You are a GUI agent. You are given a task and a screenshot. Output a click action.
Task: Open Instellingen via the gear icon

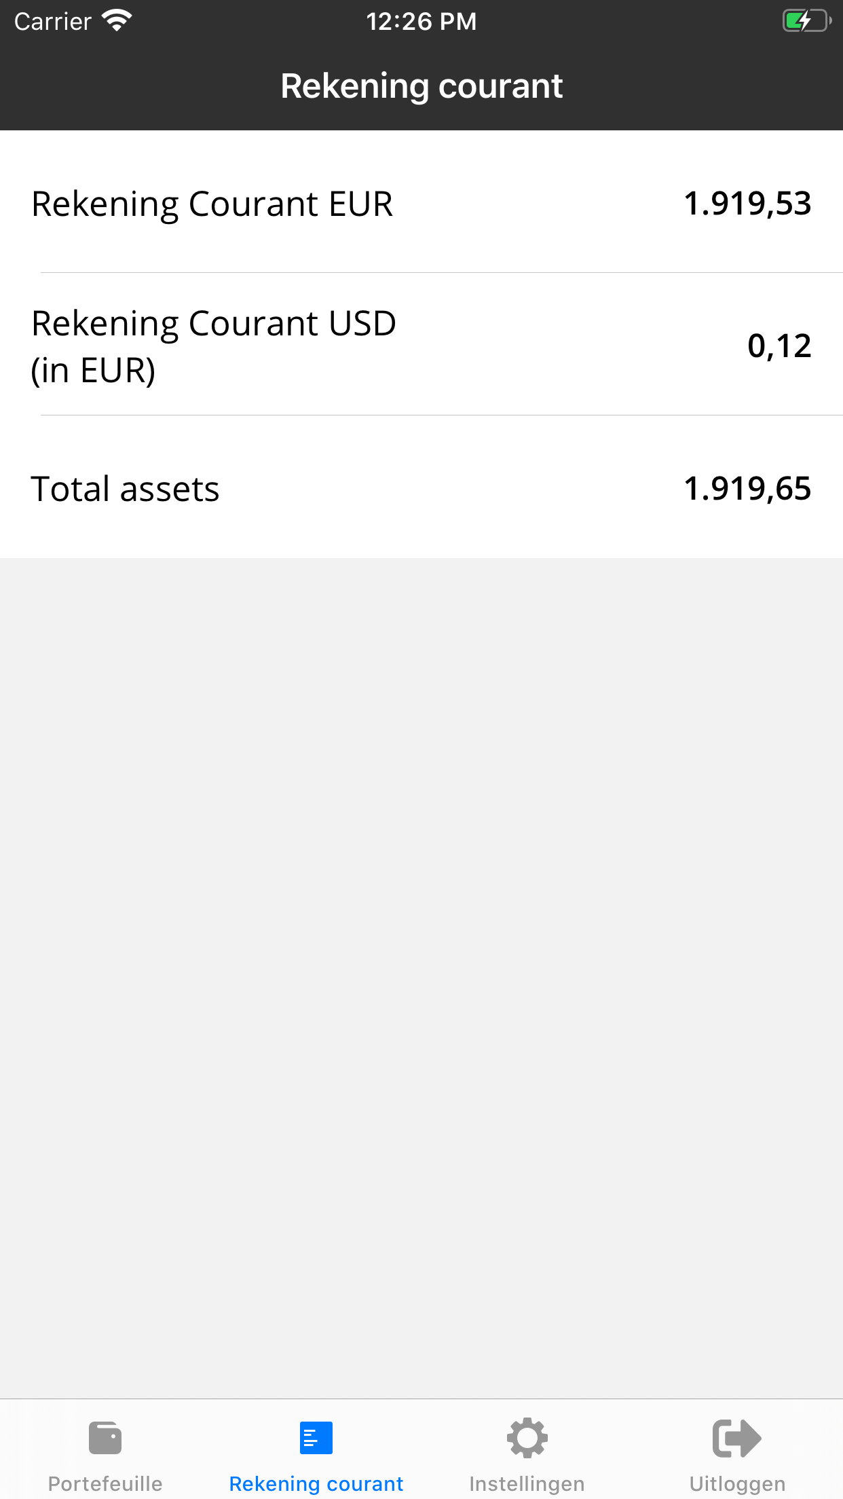point(527,1438)
